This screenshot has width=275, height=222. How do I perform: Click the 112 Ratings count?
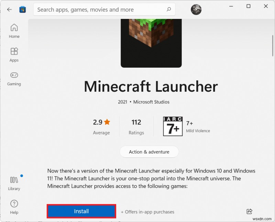pyautogui.click(x=136, y=126)
